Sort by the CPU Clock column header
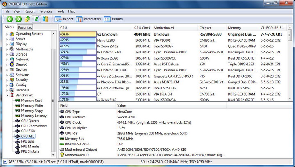Screen dimensions: 295x167 [x=142, y=27]
